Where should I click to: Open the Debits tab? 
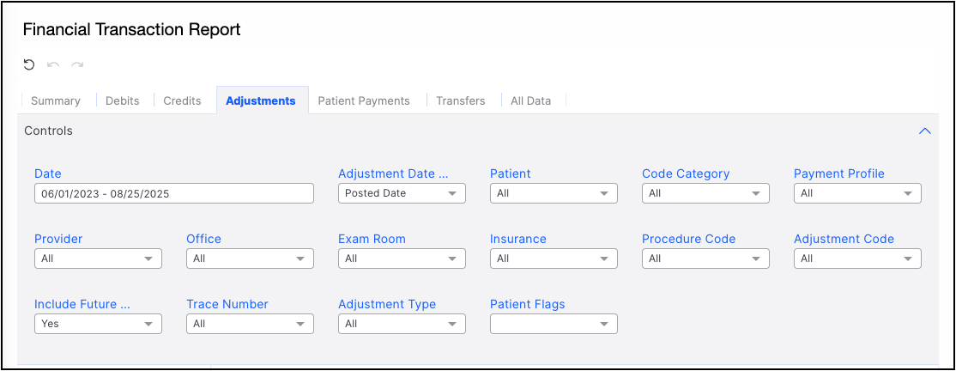point(123,100)
